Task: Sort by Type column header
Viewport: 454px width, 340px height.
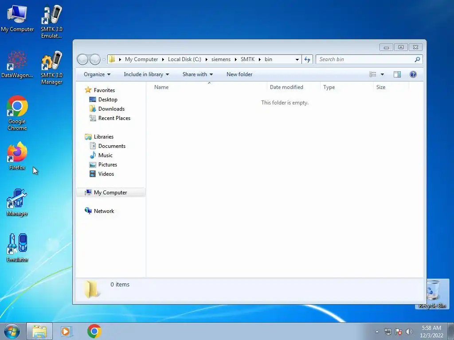Action: (x=347, y=87)
